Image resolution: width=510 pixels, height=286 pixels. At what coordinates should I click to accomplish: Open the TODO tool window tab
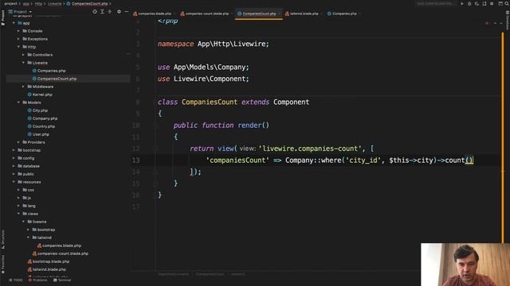pyautogui.click(x=16, y=280)
